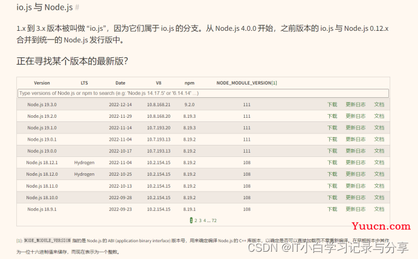This screenshot has width=418, height=259.
Task: Open the 下载 link for Node.js 19.2.0
Action: pos(332,116)
